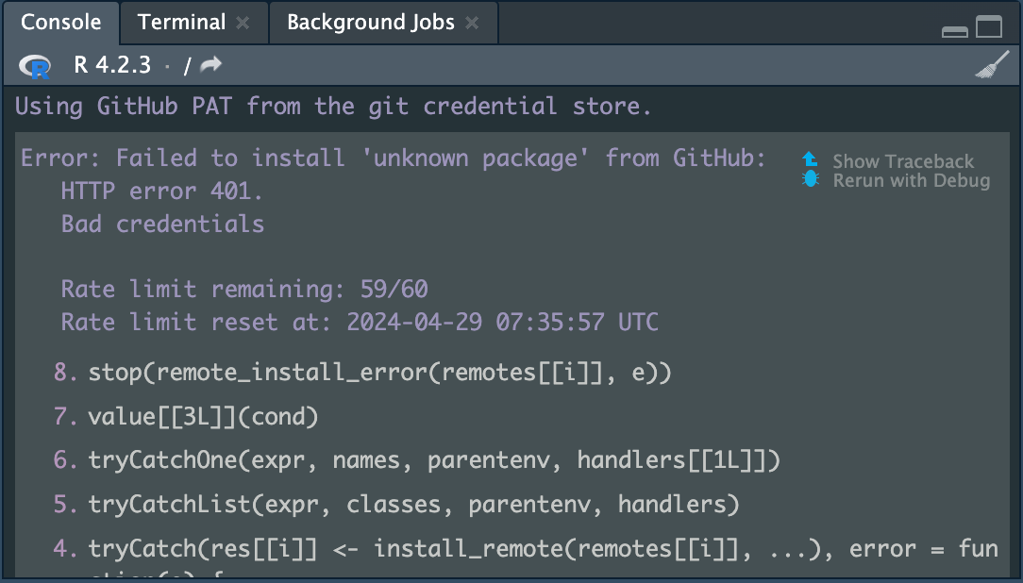
Task: Close the Background Jobs tab
Action: tap(472, 23)
